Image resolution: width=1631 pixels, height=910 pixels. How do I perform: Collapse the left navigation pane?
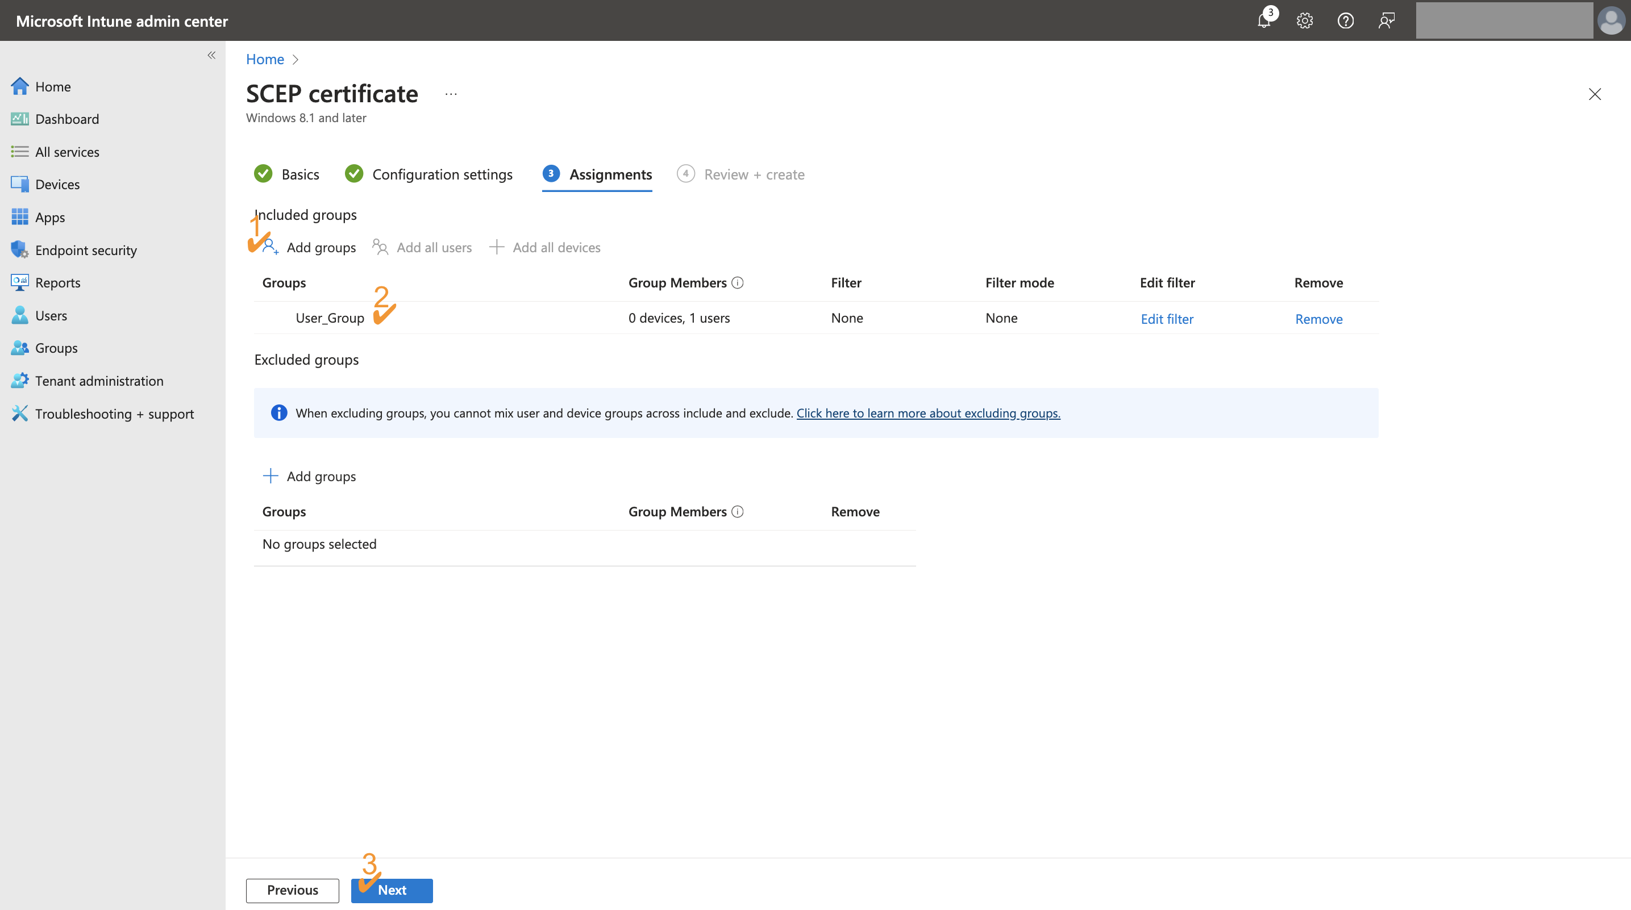pyautogui.click(x=211, y=55)
